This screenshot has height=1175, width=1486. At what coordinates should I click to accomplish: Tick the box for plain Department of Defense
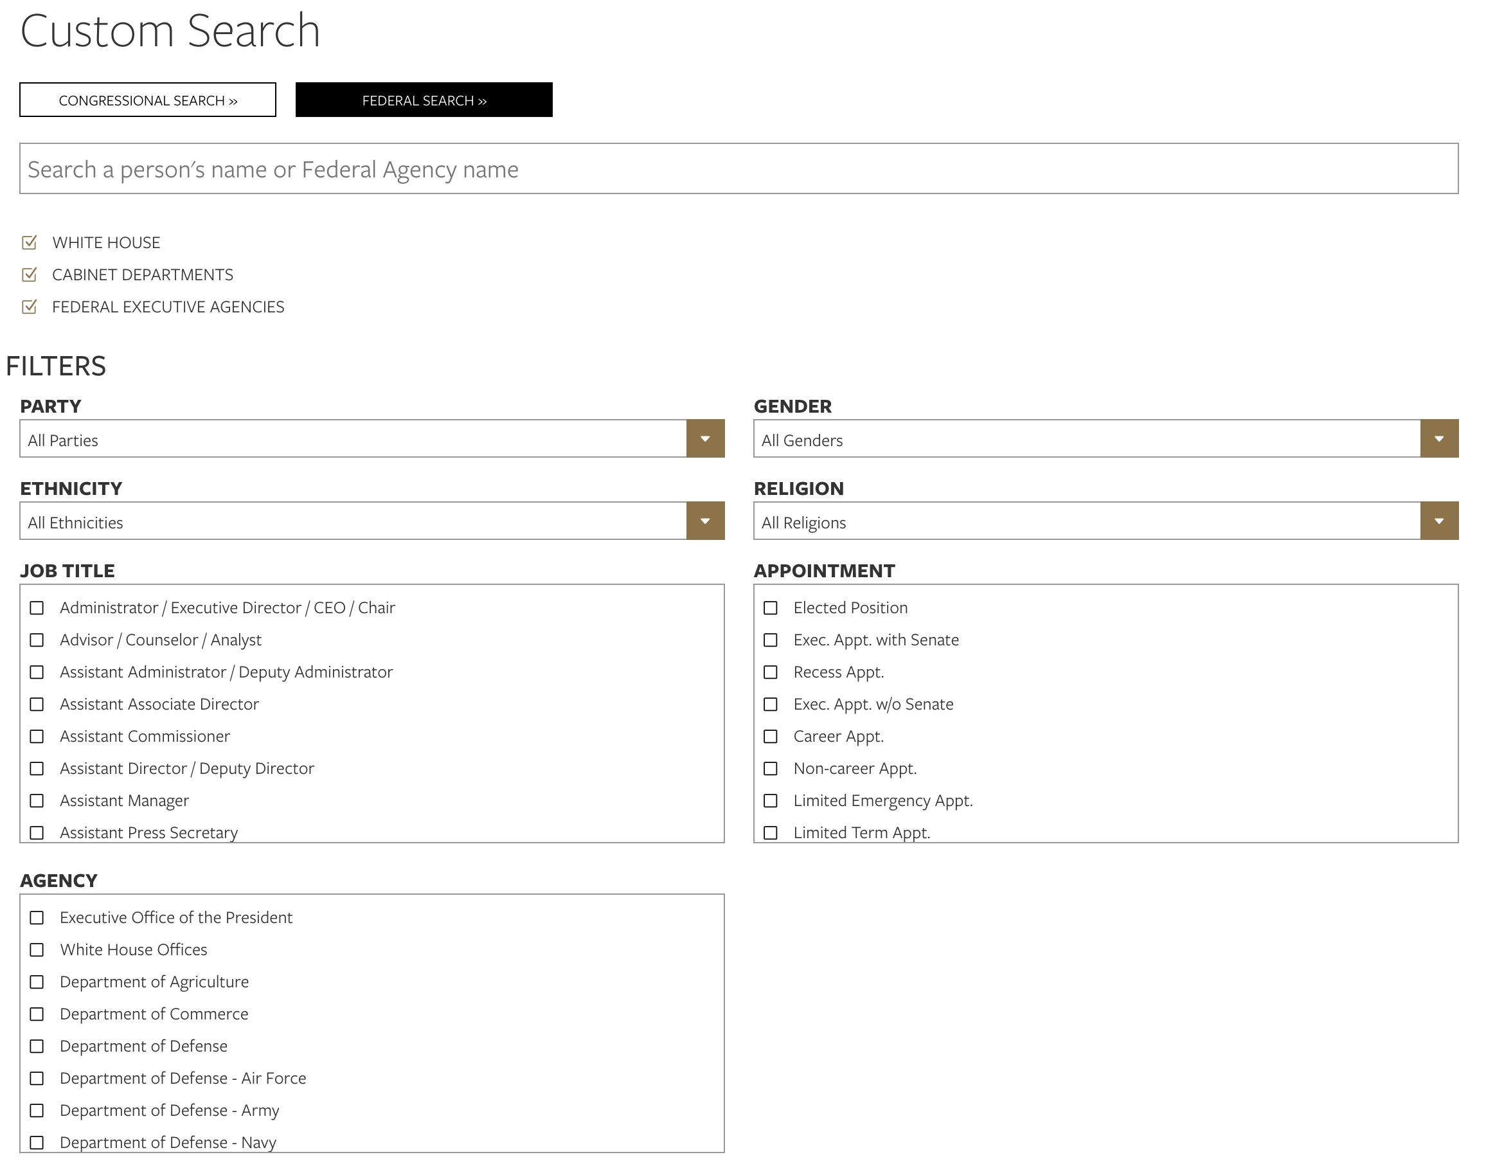pyautogui.click(x=37, y=1046)
